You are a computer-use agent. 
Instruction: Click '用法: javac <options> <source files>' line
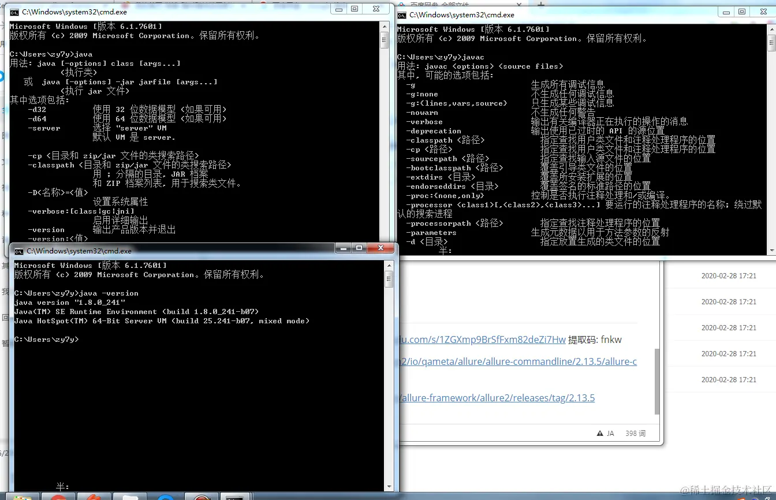tap(480, 66)
